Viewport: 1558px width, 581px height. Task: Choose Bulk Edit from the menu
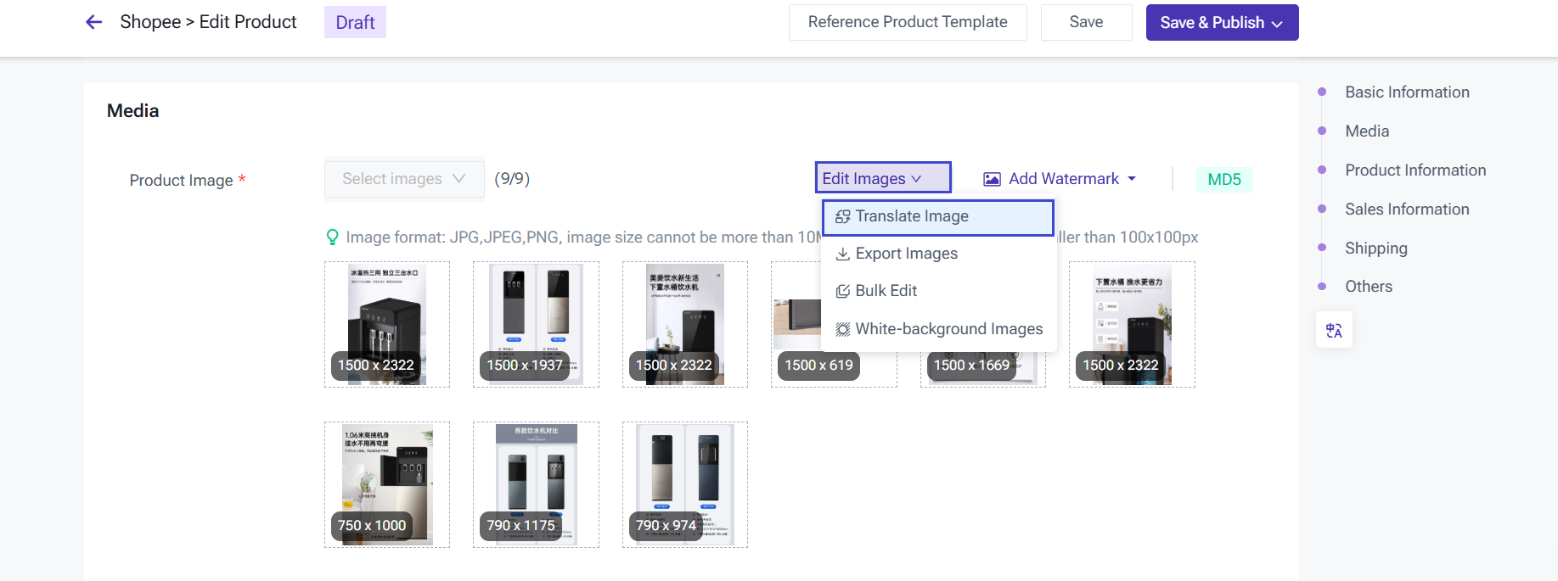(886, 291)
